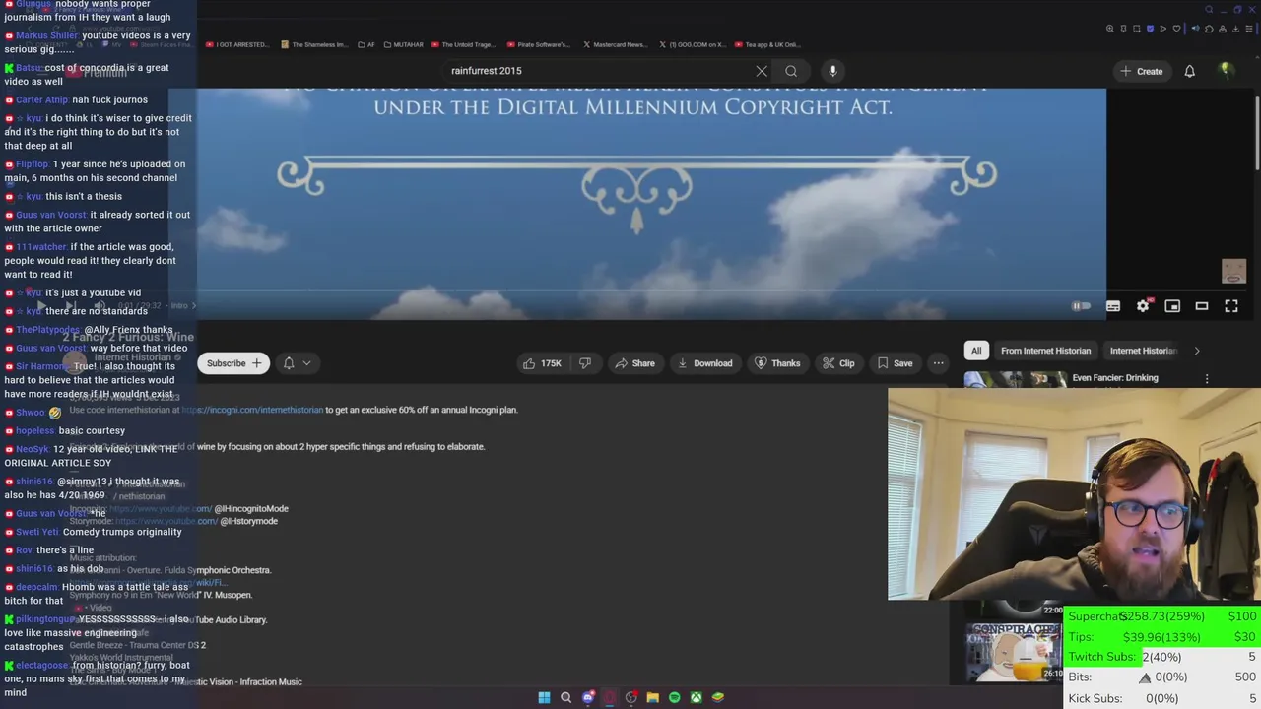Screen dimensions: 1261x709
Task: Open the MUTAHAR bookmarks folder
Action: [x=403, y=44]
